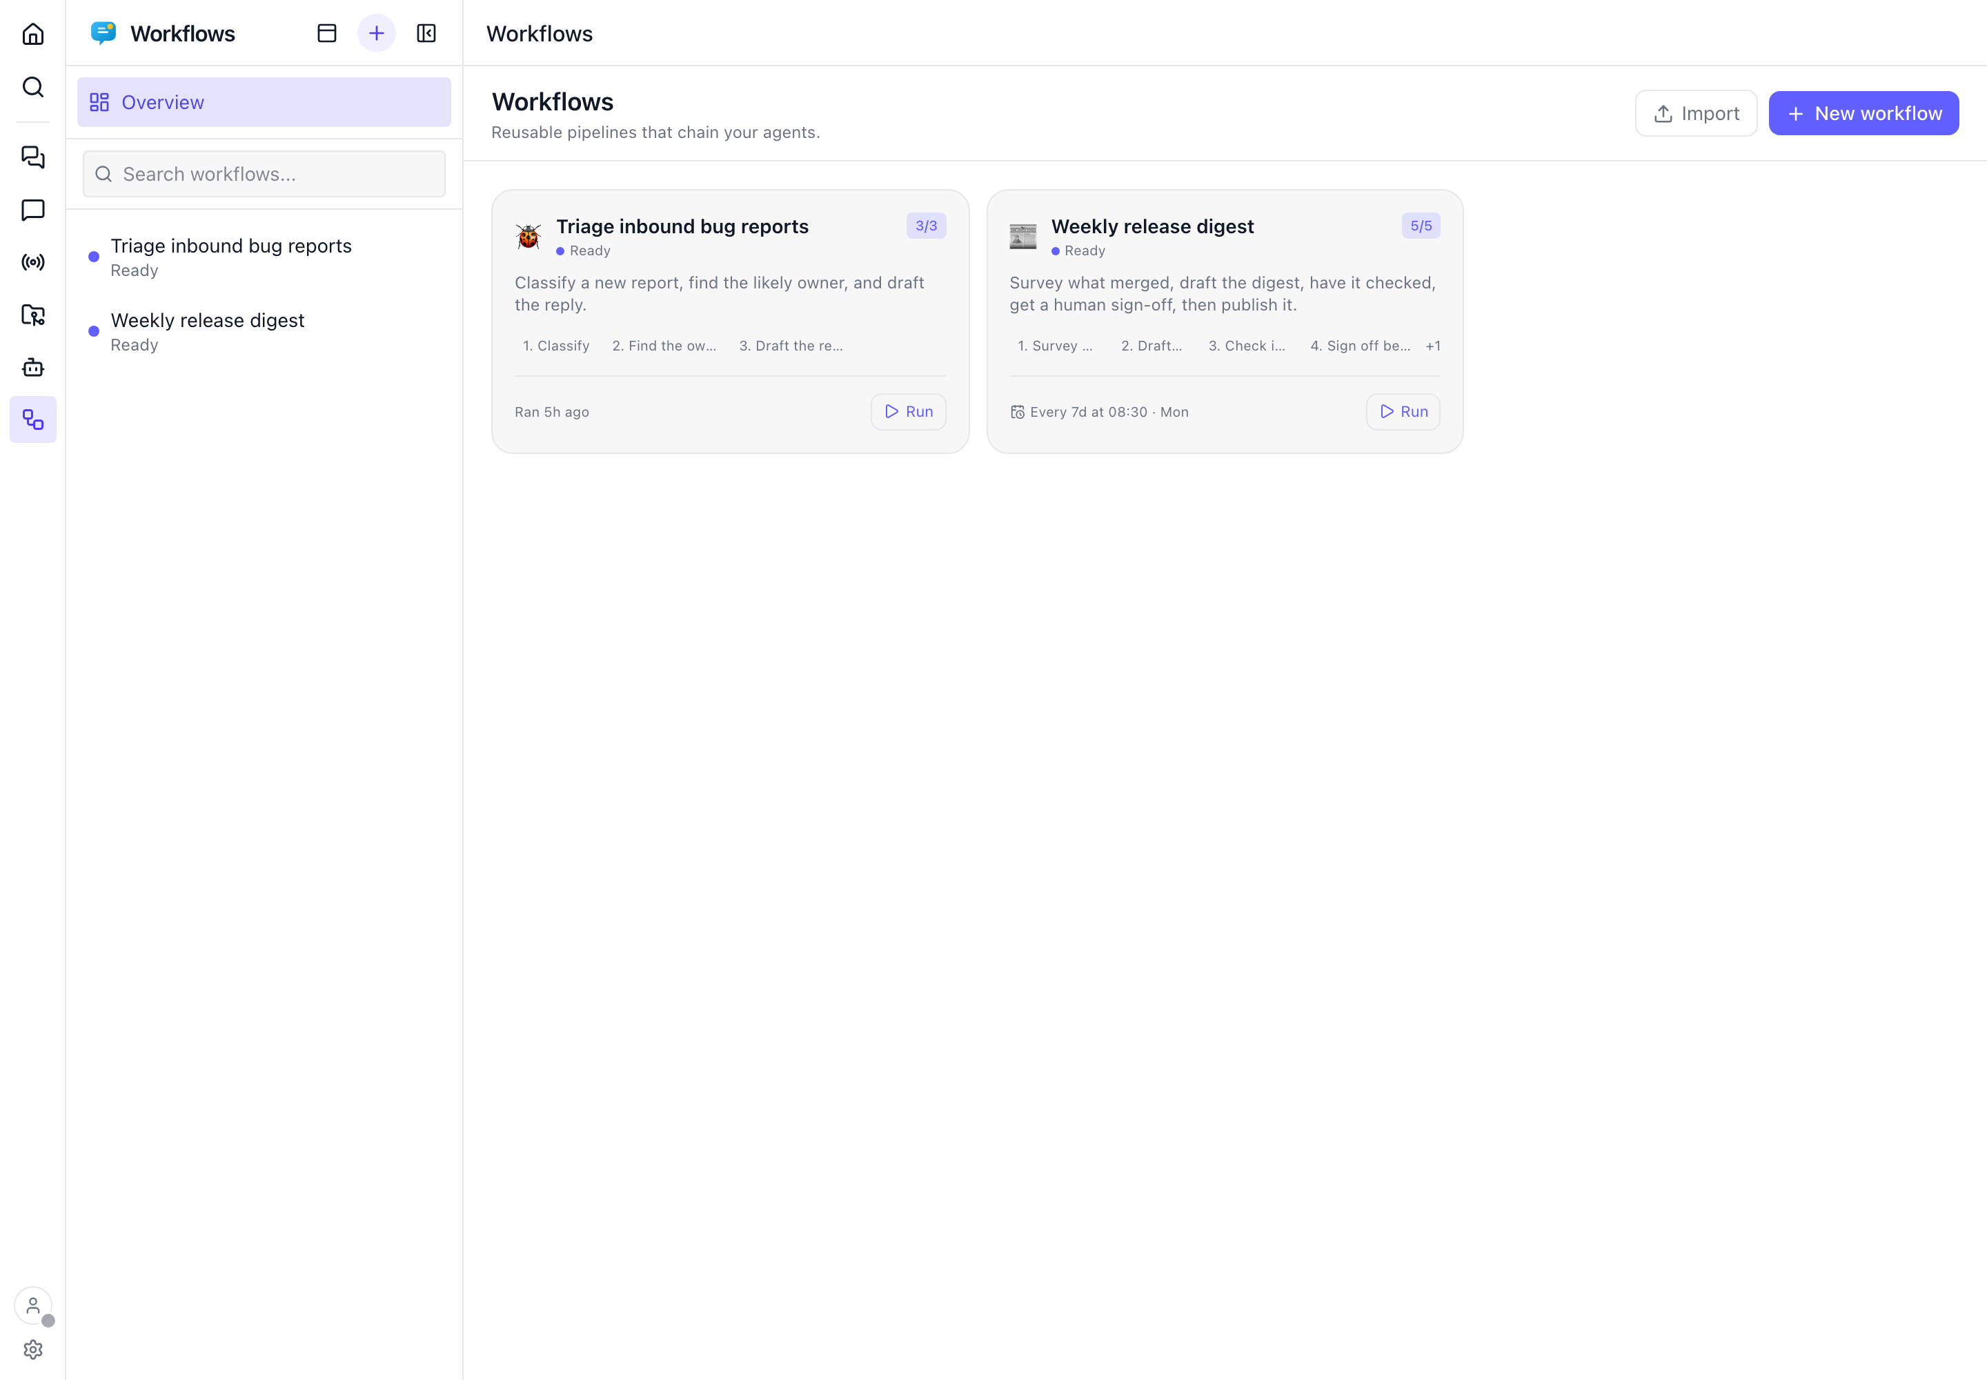Open Weekly release digest in sidebar list

pyautogui.click(x=264, y=331)
